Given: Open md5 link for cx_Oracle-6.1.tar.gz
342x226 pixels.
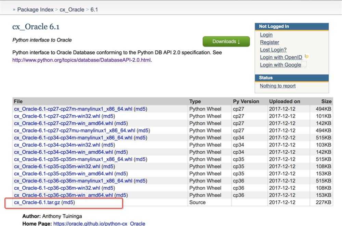Looking at the screenshot, I should pos(68,202).
